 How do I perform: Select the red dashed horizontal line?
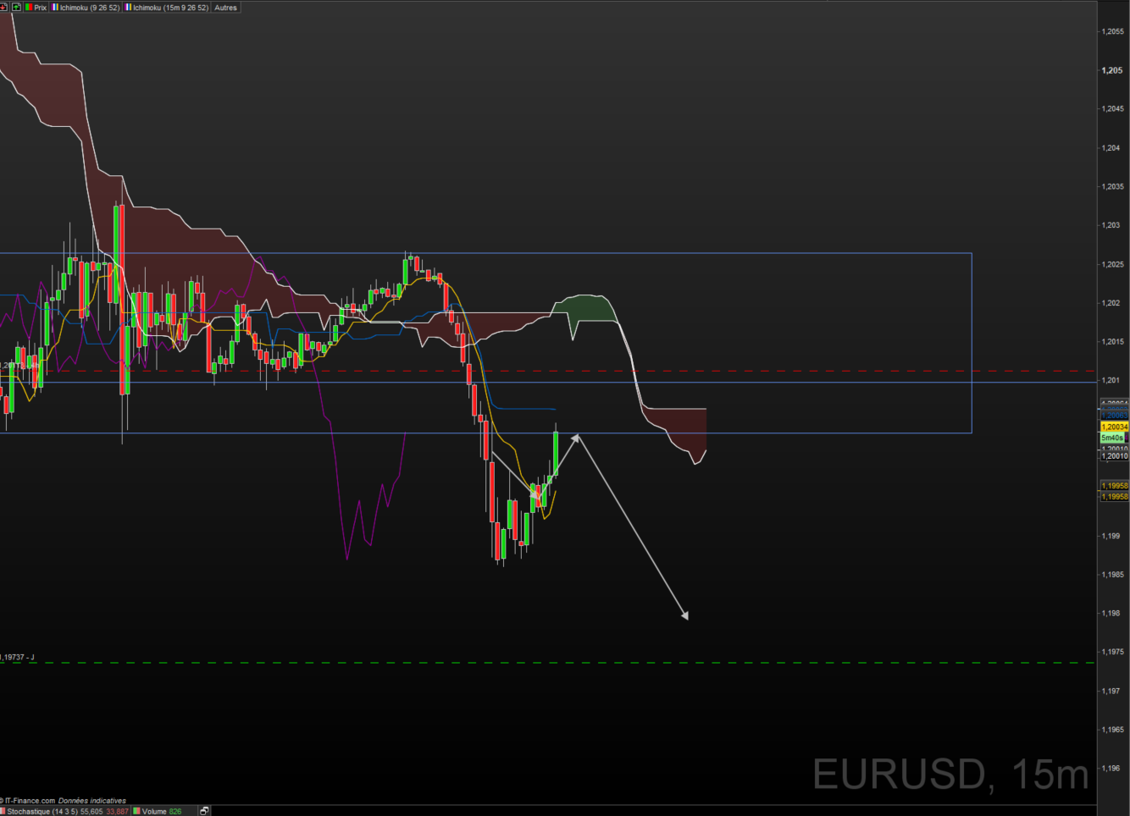[762, 371]
